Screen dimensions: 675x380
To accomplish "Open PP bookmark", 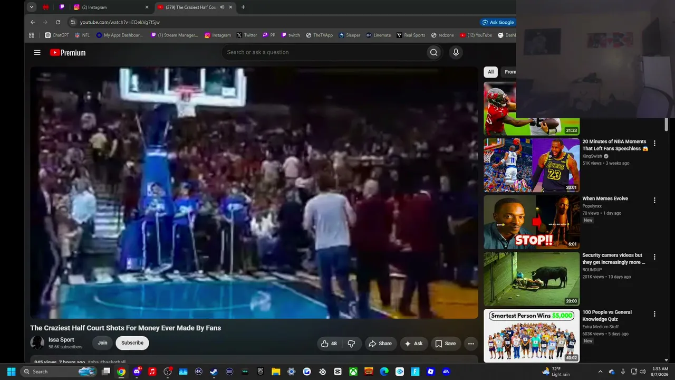I will [x=269, y=35].
